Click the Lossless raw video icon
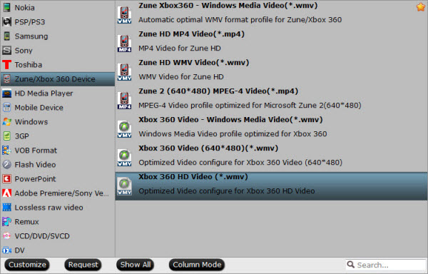The width and height of the screenshot is (428, 274). pos(6,208)
